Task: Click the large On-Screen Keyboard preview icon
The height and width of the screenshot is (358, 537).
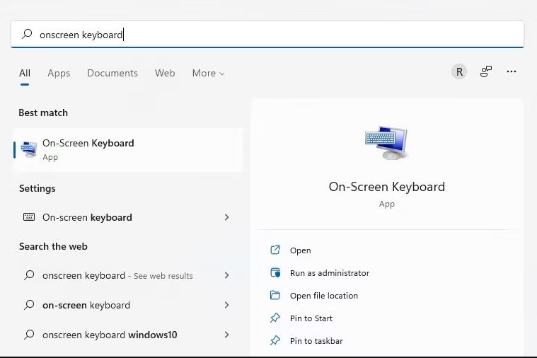Action: (x=386, y=142)
